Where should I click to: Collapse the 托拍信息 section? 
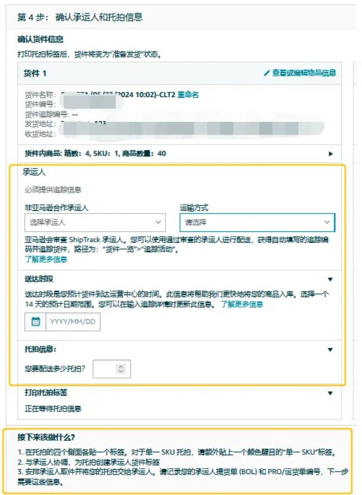pyautogui.click(x=330, y=350)
